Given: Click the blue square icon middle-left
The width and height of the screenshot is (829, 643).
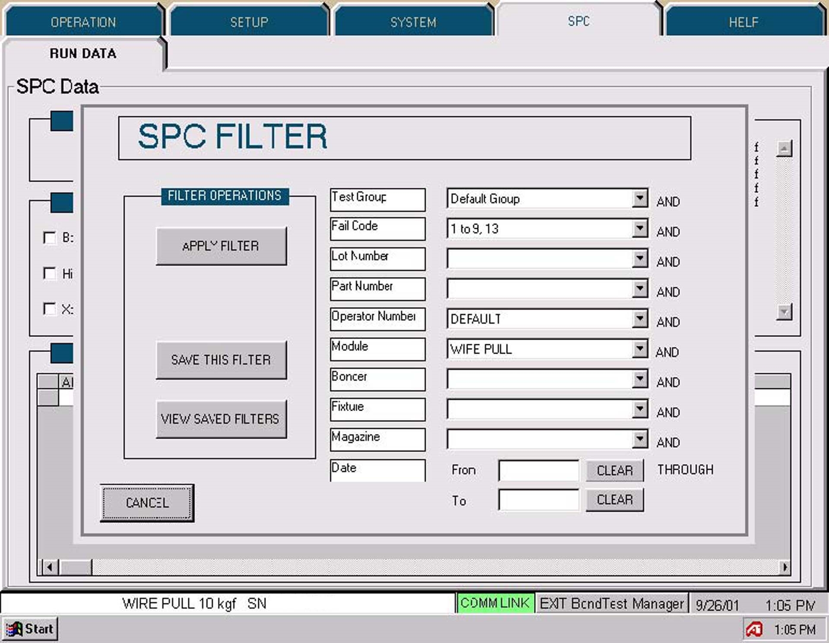Looking at the screenshot, I should pyautogui.click(x=62, y=202).
